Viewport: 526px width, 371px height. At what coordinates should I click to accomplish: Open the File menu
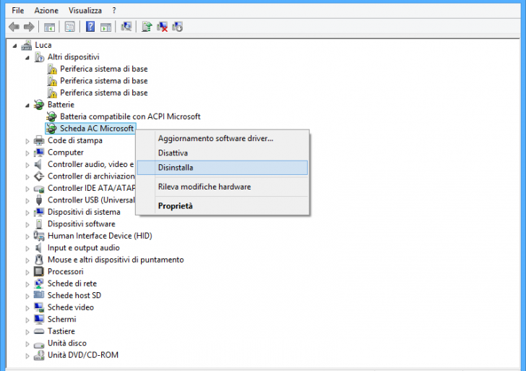(18, 10)
